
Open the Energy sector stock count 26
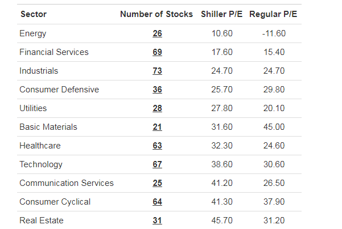pyautogui.click(x=157, y=33)
